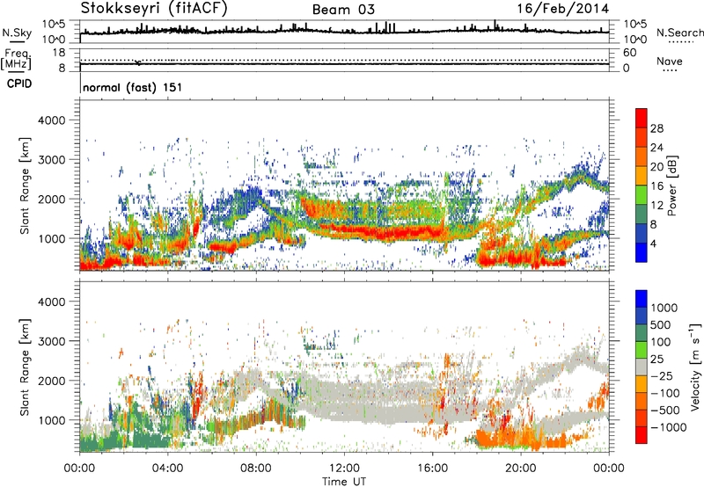Click the 'Power [dB]' axis label

(671, 185)
